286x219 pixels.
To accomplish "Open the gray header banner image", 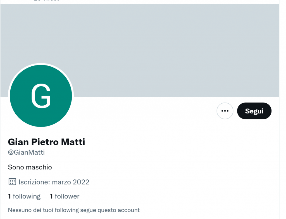I will click(x=140, y=50).
